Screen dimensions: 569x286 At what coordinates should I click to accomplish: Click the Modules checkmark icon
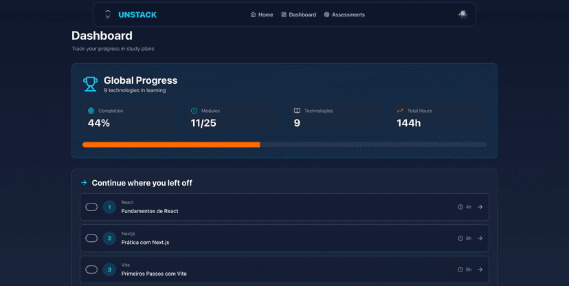(x=194, y=111)
